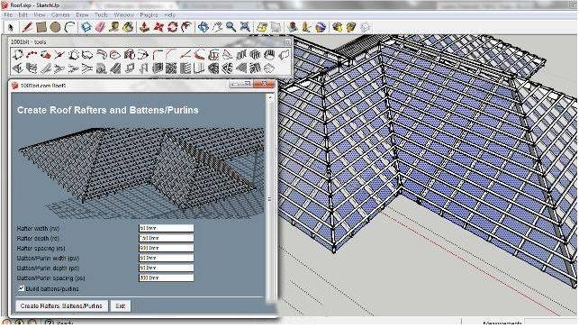The height and width of the screenshot is (328, 579).
Task: Select the Arc tool
Action: pyautogui.click(x=69, y=27)
